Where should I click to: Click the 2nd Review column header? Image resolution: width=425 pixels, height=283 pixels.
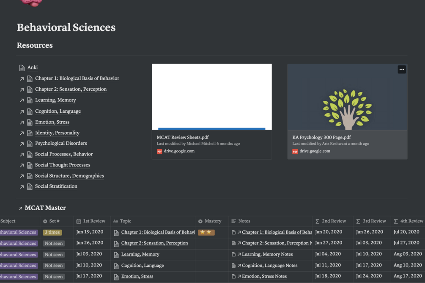[x=332, y=221]
